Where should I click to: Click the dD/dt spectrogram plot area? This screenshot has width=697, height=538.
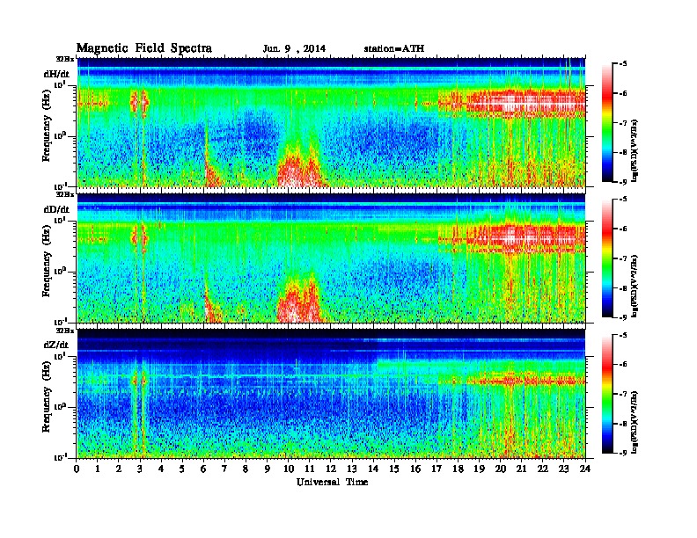click(x=331, y=258)
